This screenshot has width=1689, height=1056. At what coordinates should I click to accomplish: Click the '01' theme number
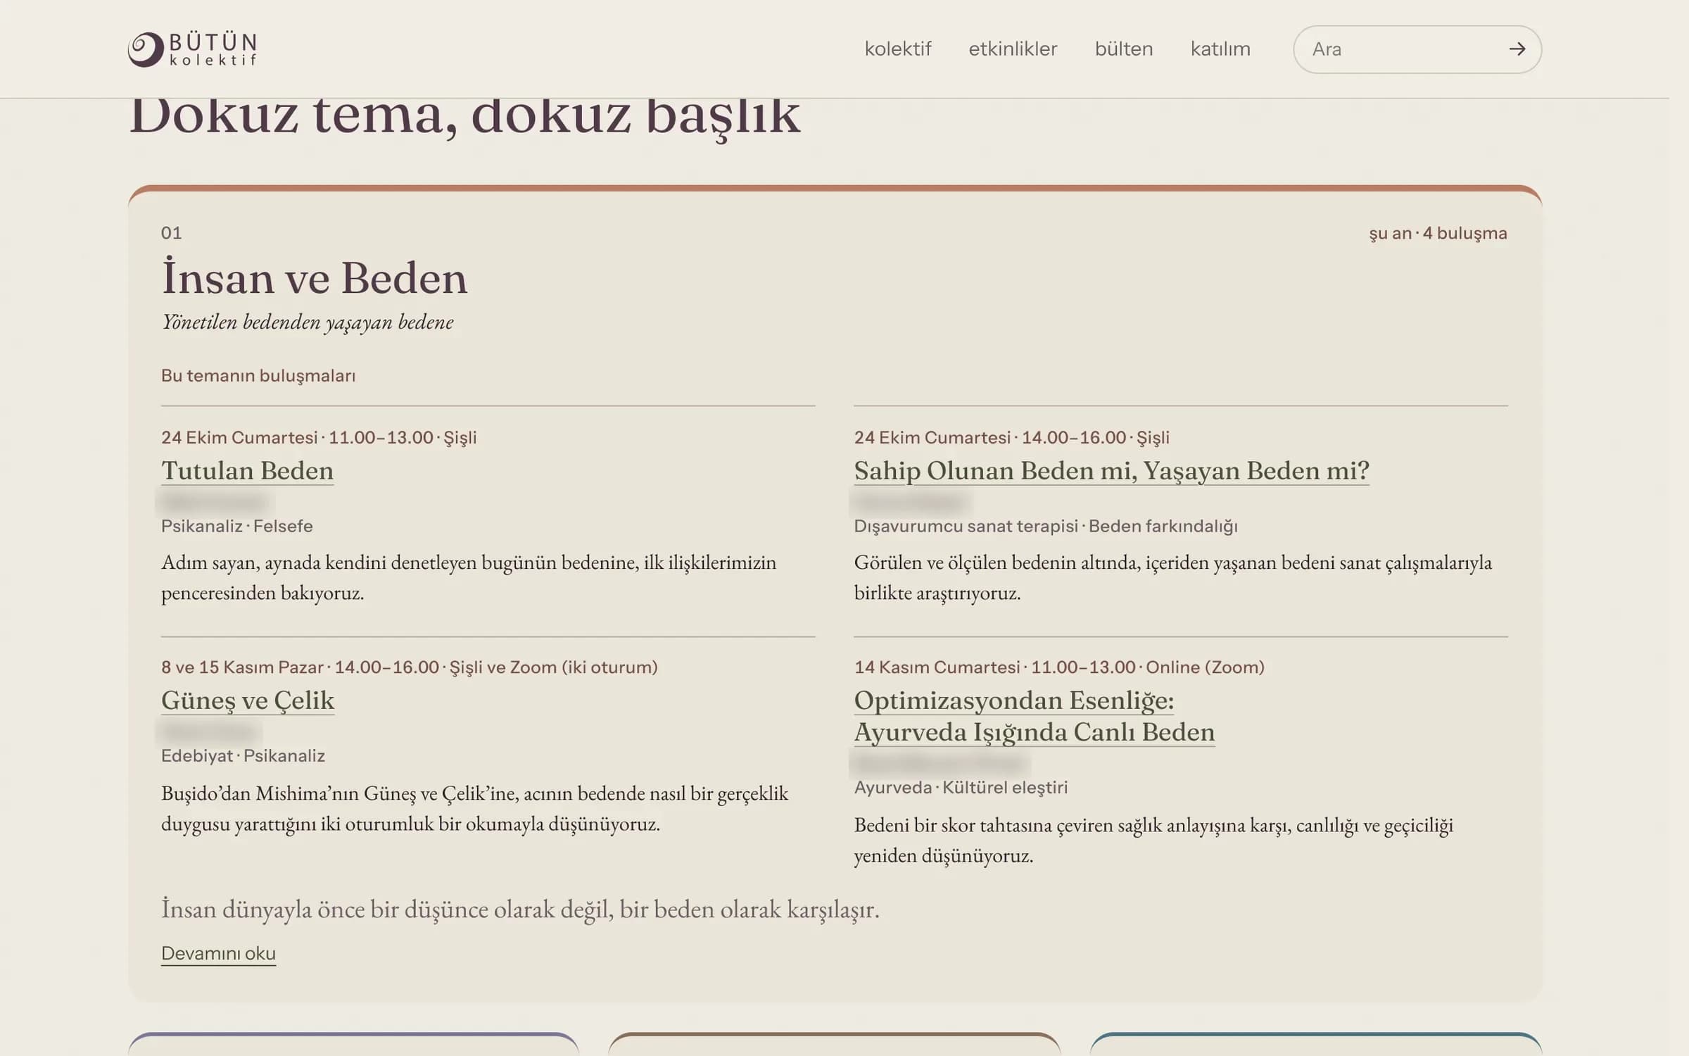(x=171, y=233)
